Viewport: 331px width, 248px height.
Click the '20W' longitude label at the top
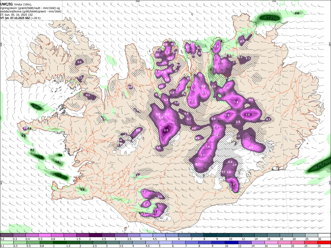pos(138,1)
